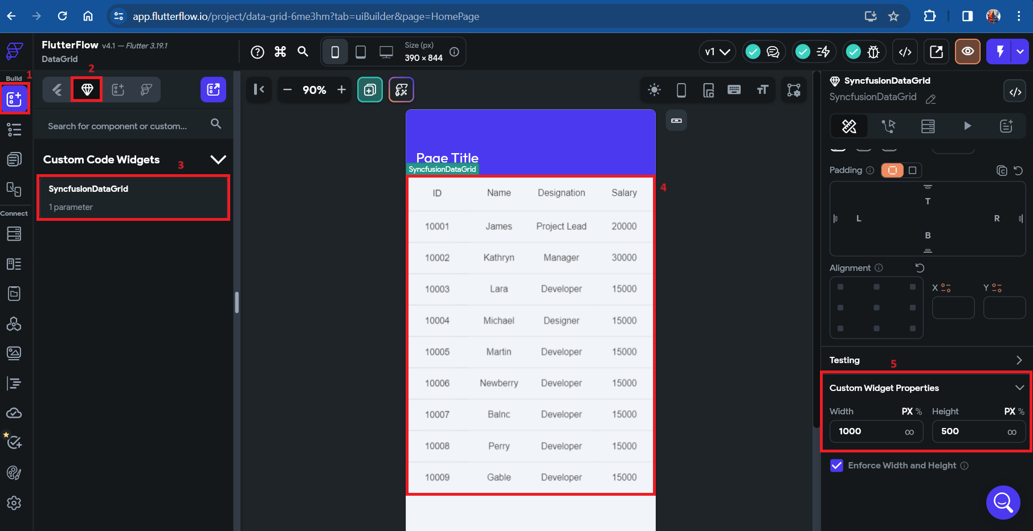Select the desktop device canvas size
Image resolution: width=1033 pixels, height=531 pixels.
coord(386,52)
